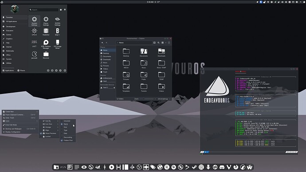This screenshot has width=306, height=172.
Task: Select the Size sort option
Action: [x=67, y=127]
